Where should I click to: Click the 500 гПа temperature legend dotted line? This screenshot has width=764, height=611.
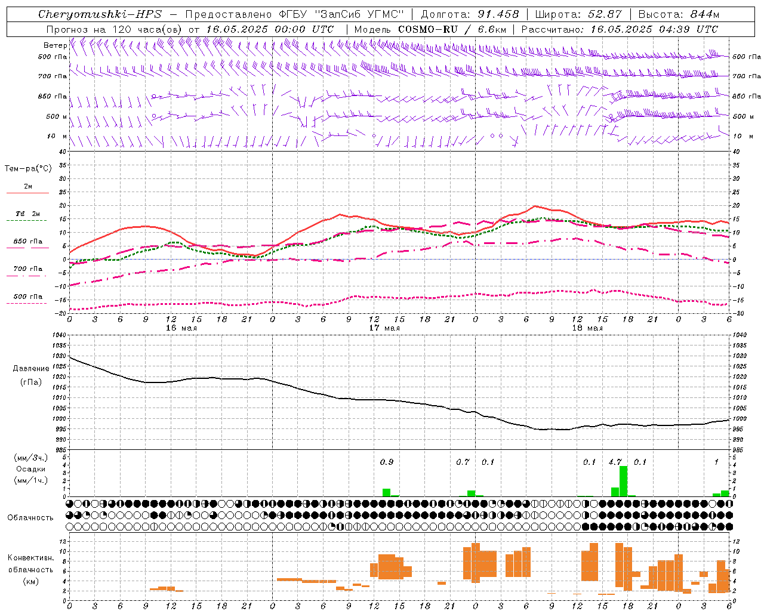tap(27, 304)
